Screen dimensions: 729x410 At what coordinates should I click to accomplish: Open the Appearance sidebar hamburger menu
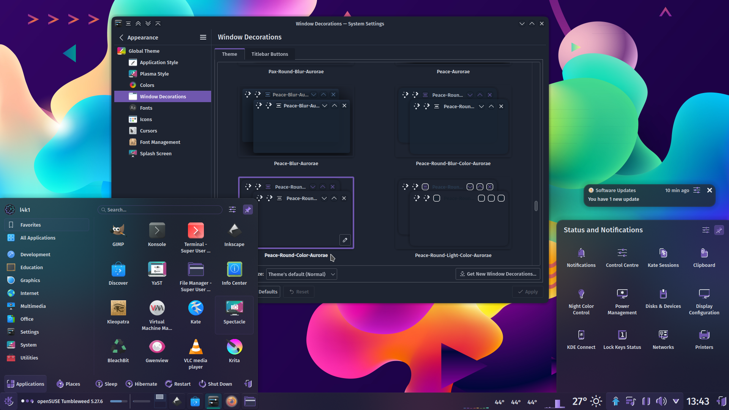[x=203, y=37]
